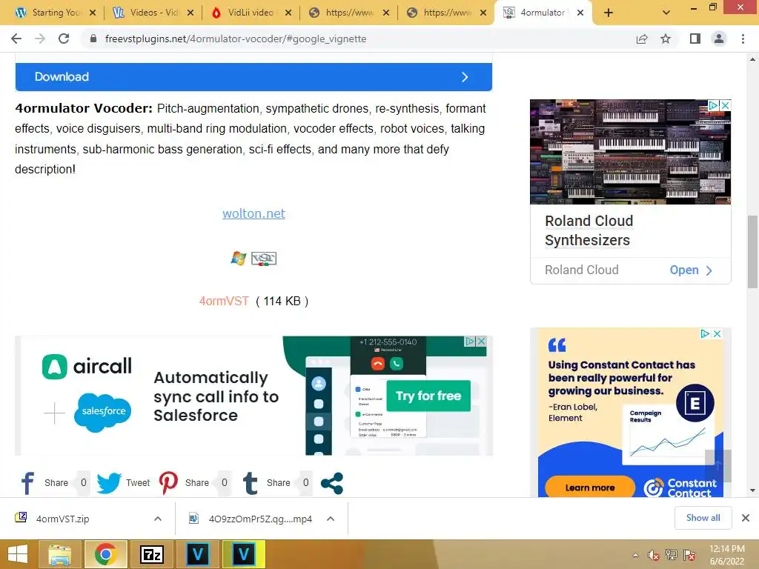Show hidden system tray icons
Screen dimensions: 759x569
635,555
